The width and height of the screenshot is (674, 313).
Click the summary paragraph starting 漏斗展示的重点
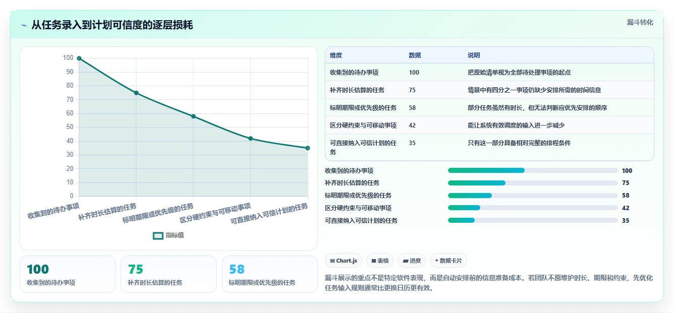[489, 283]
